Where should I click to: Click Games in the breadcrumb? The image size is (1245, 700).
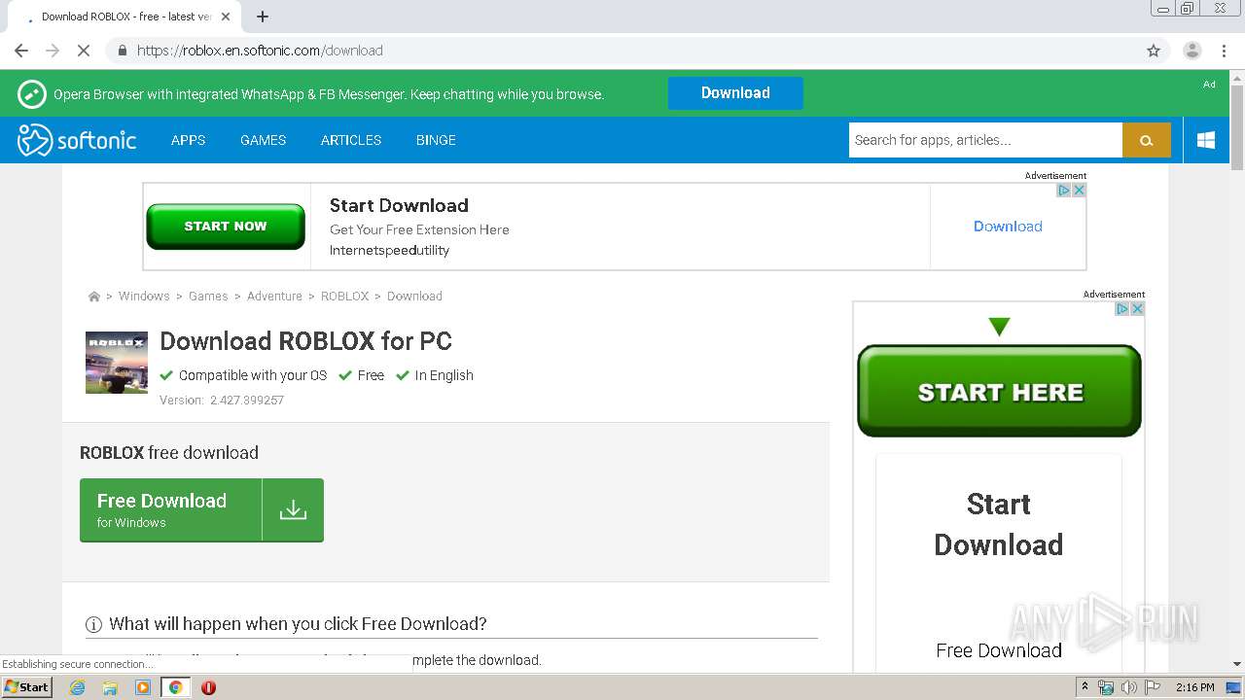pyautogui.click(x=208, y=297)
